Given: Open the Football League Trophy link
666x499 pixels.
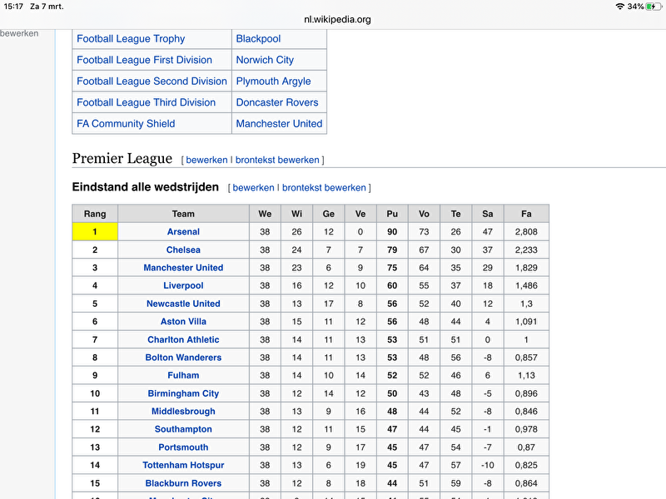Looking at the screenshot, I should [x=131, y=39].
